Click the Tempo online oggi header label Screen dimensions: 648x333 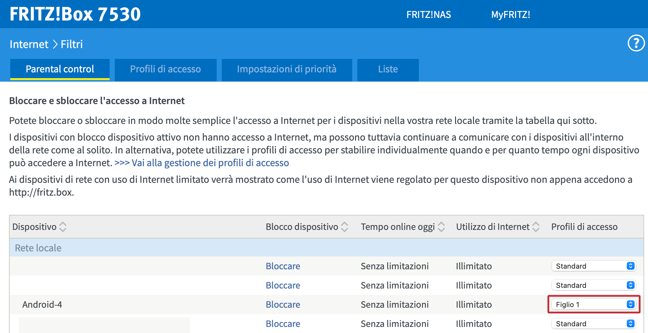click(398, 227)
